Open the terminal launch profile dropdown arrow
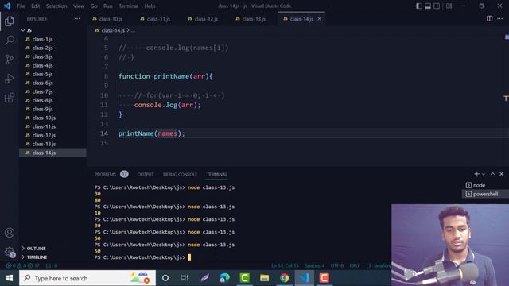The width and height of the screenshot is (509, 286). coord(484,174)
